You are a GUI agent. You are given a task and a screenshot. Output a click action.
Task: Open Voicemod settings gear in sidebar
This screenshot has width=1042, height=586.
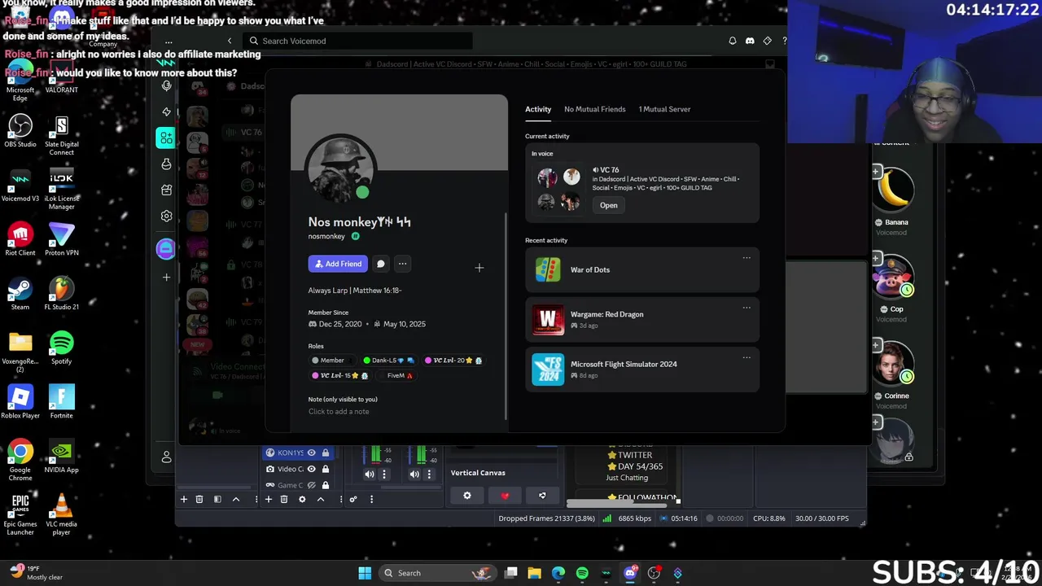[x=166, y=216]
